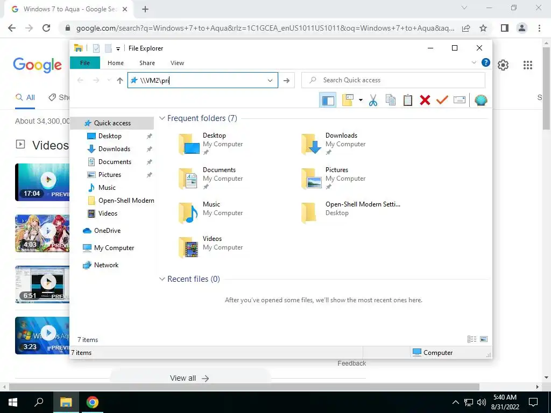Open the View ribbon tab
This screenshot has width=551, height=413.
(177, 63)
